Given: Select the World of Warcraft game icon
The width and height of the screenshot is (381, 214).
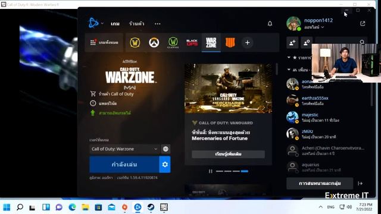Looking at the screenshot, I should click(x=135, y=42).
